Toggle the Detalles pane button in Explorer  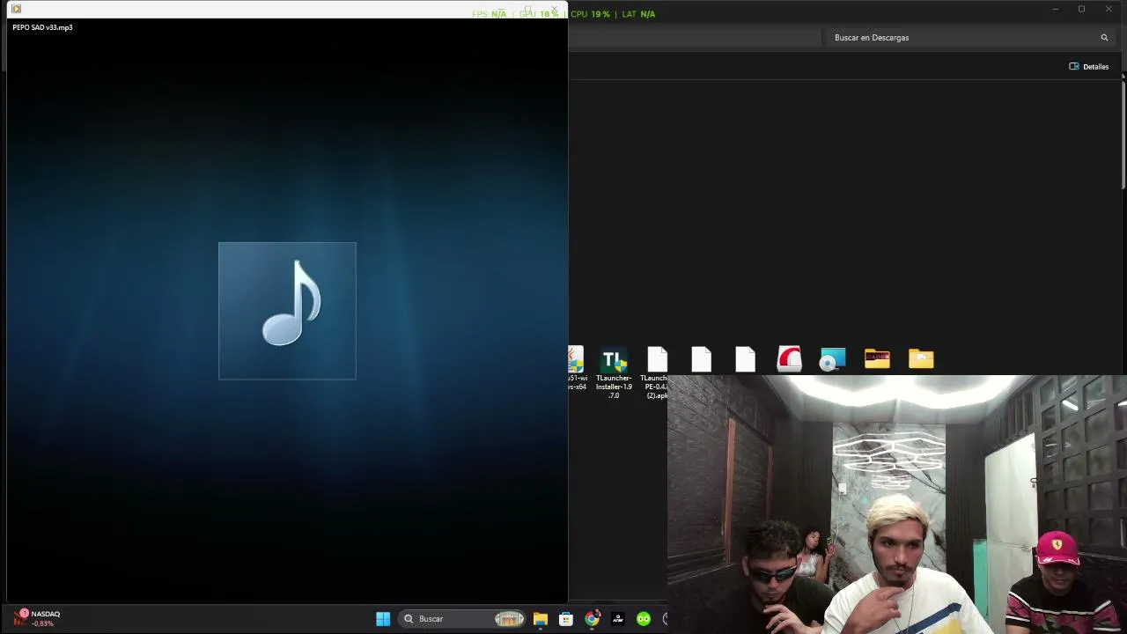tap(1089, 67)
